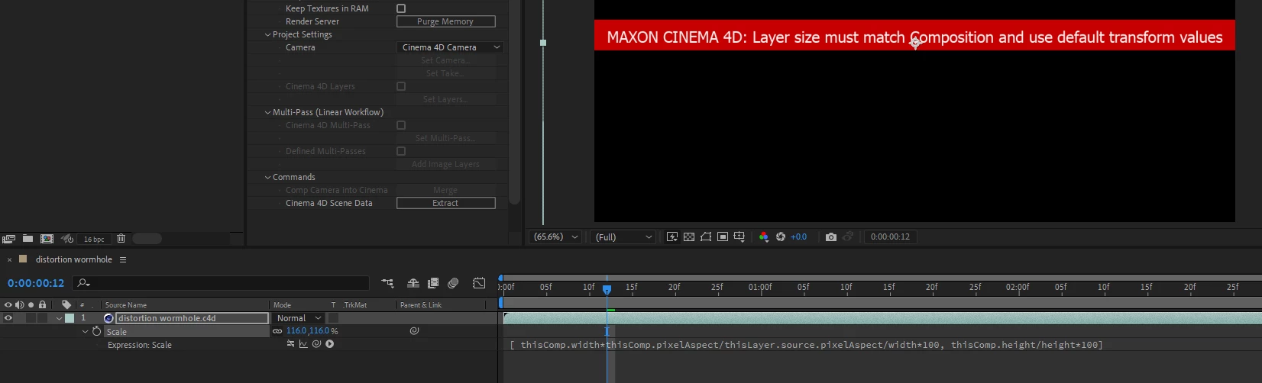Click the current time indicator in timeline
Image resolution: width=1262 pixels, height=383 pixels.
coord(607,290)
